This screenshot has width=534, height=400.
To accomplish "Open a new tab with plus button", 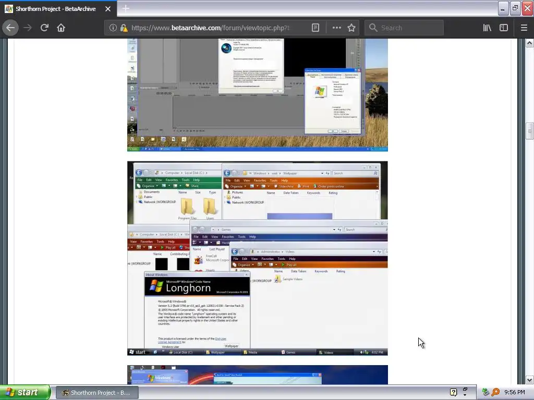I will (126, 8).
